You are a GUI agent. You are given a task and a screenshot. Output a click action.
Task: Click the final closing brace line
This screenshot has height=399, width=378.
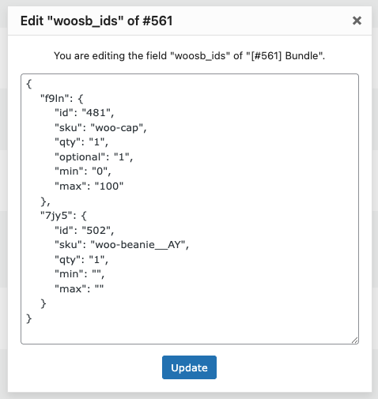click(29, 318)
